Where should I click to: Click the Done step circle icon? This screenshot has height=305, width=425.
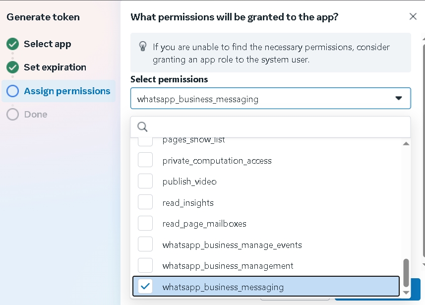[13, 115]
